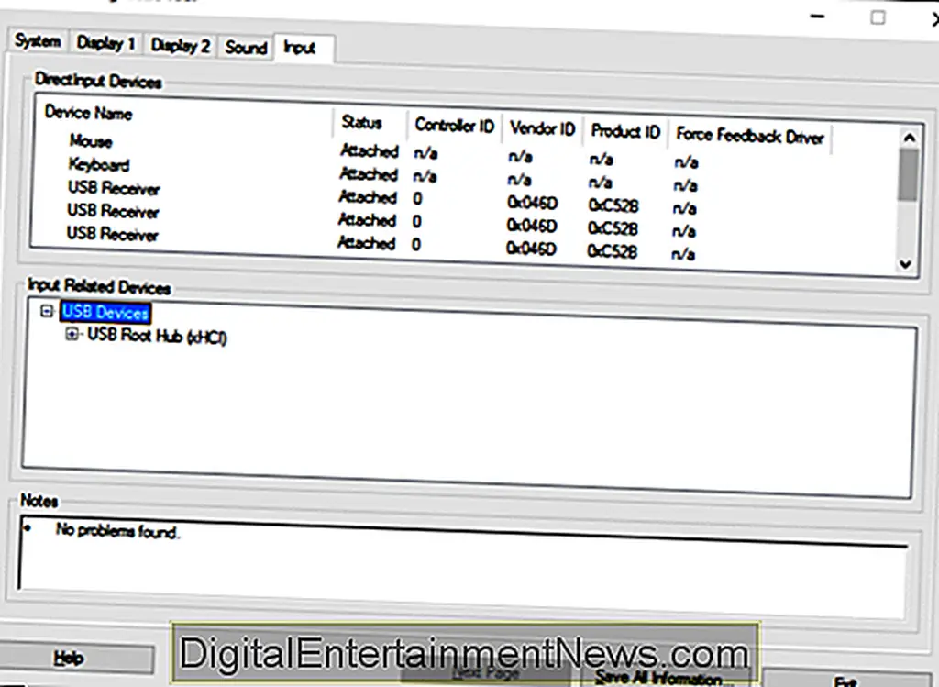Select the USB Devices tree item
The width and height of the screenshot is (939, 687).
pos(104,312)
